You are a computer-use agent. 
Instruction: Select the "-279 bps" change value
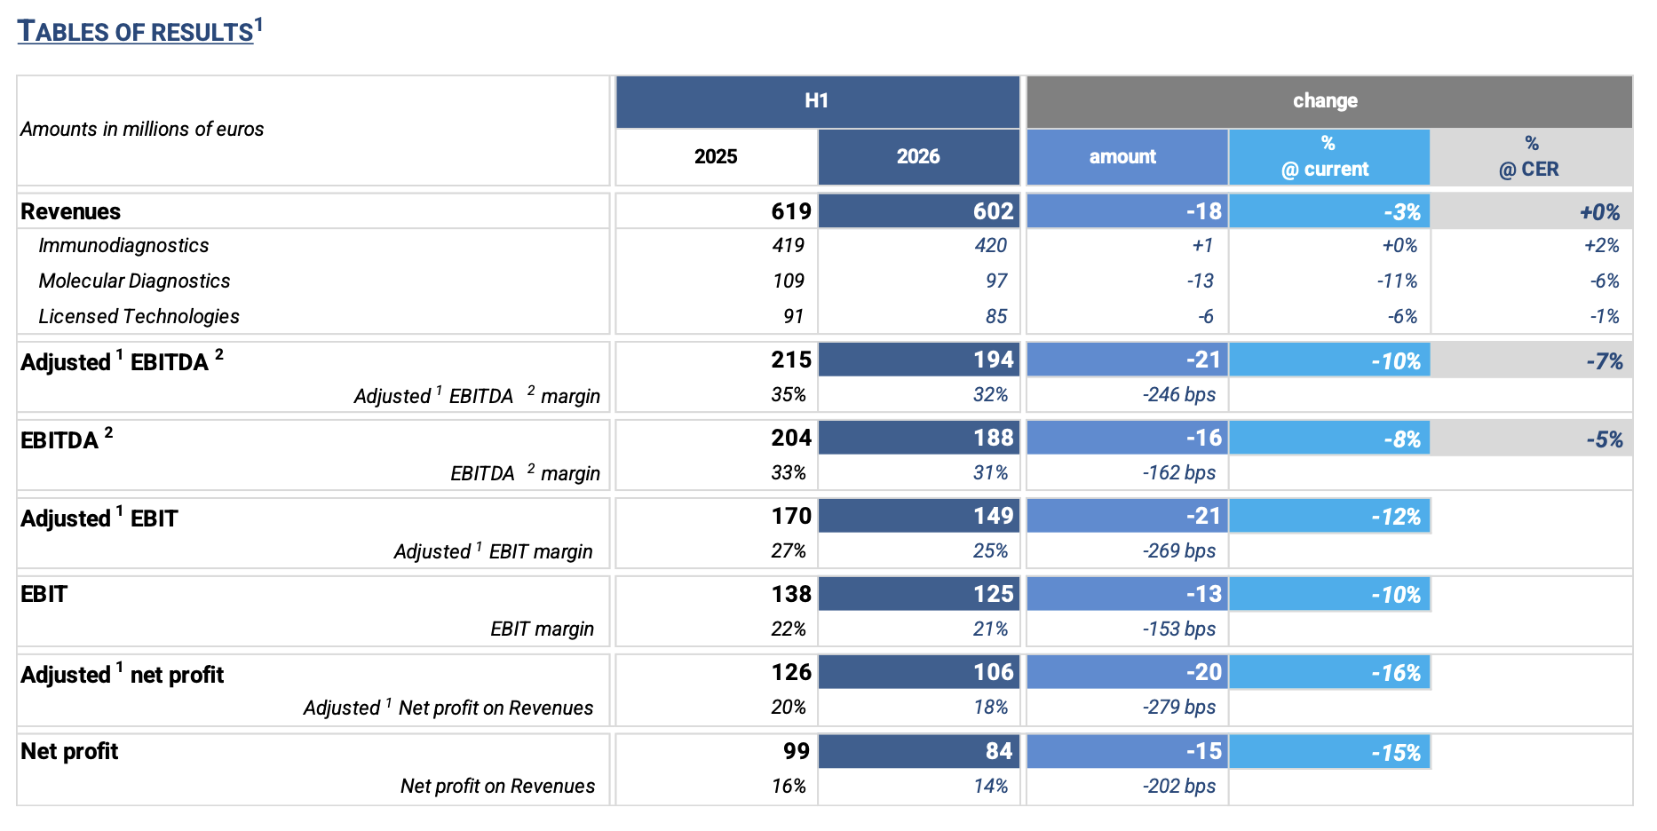[x=1179, y=708]
